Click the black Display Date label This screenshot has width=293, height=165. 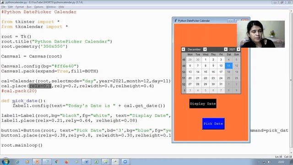pyautogui.click(x=203, y=104)
